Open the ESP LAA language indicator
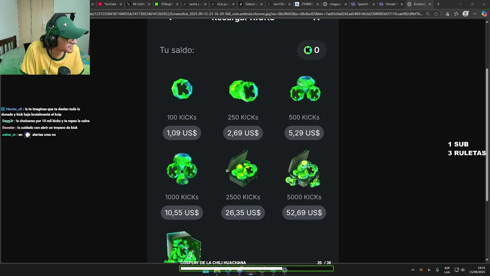Screen dimensions: 490x276 [447, 270]
